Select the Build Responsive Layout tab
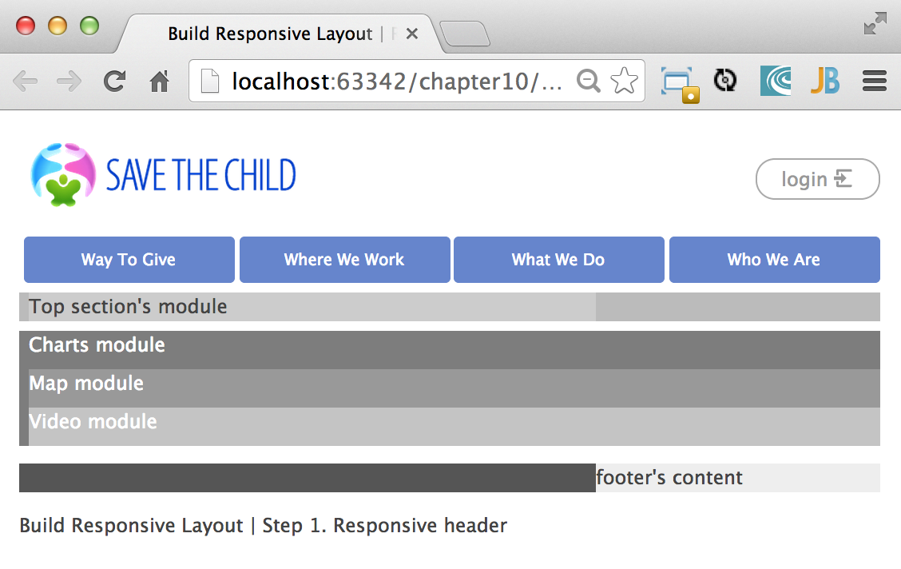Image resolution: width=901 pixels, height=569 pixels. pyautogui.click(x=270, y=34)
